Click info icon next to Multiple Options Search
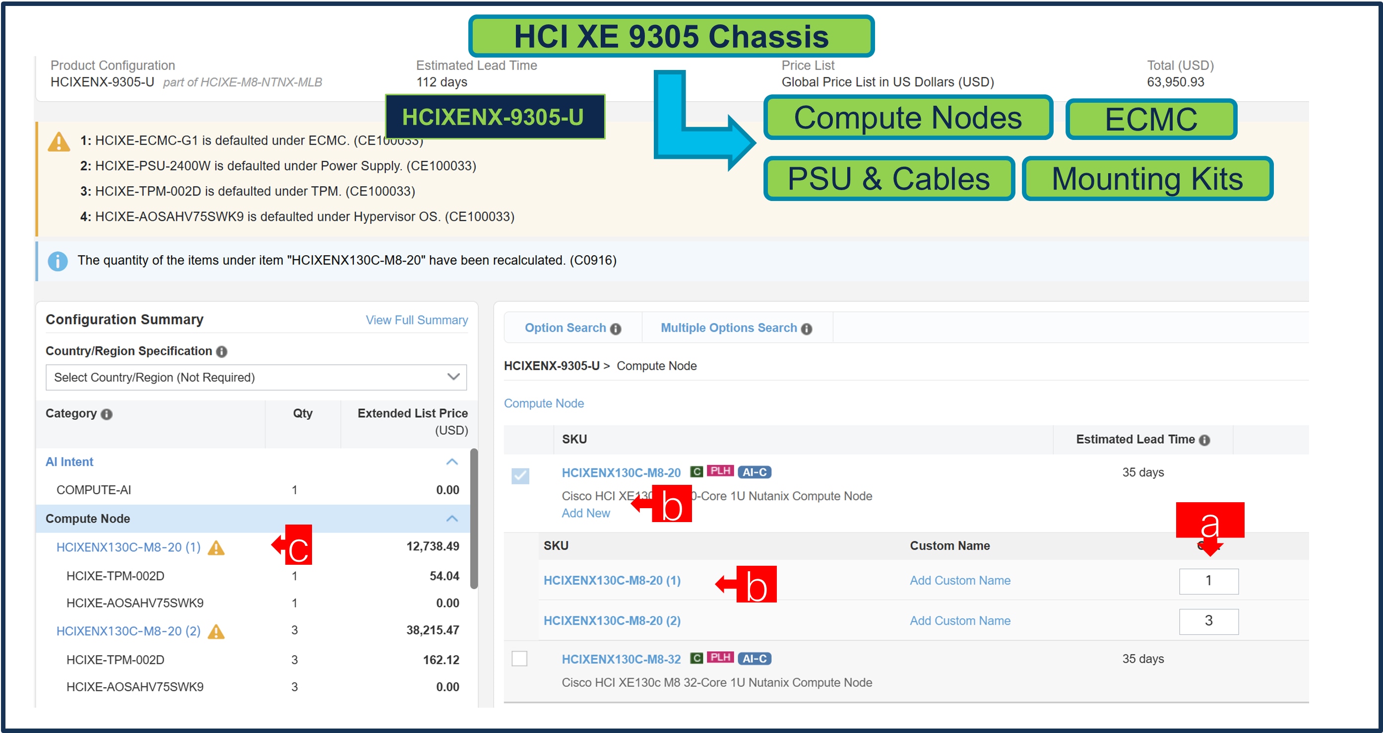1383x733 pixels. click(x=807, y=329)
